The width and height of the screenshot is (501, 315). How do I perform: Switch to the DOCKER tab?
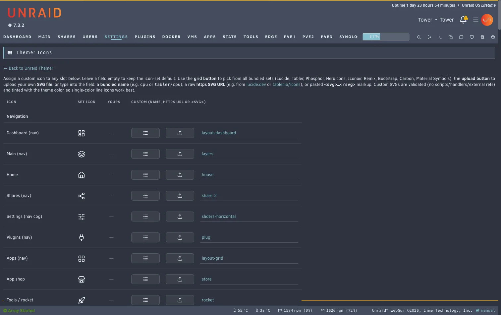click(171, 37)
